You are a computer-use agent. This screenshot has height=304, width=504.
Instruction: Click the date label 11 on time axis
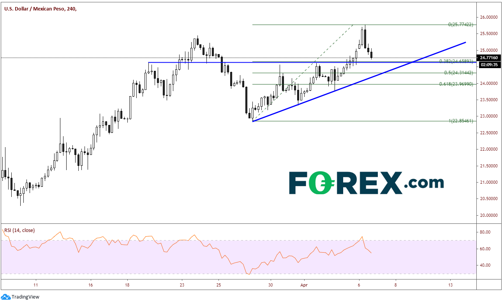(35, 285)
